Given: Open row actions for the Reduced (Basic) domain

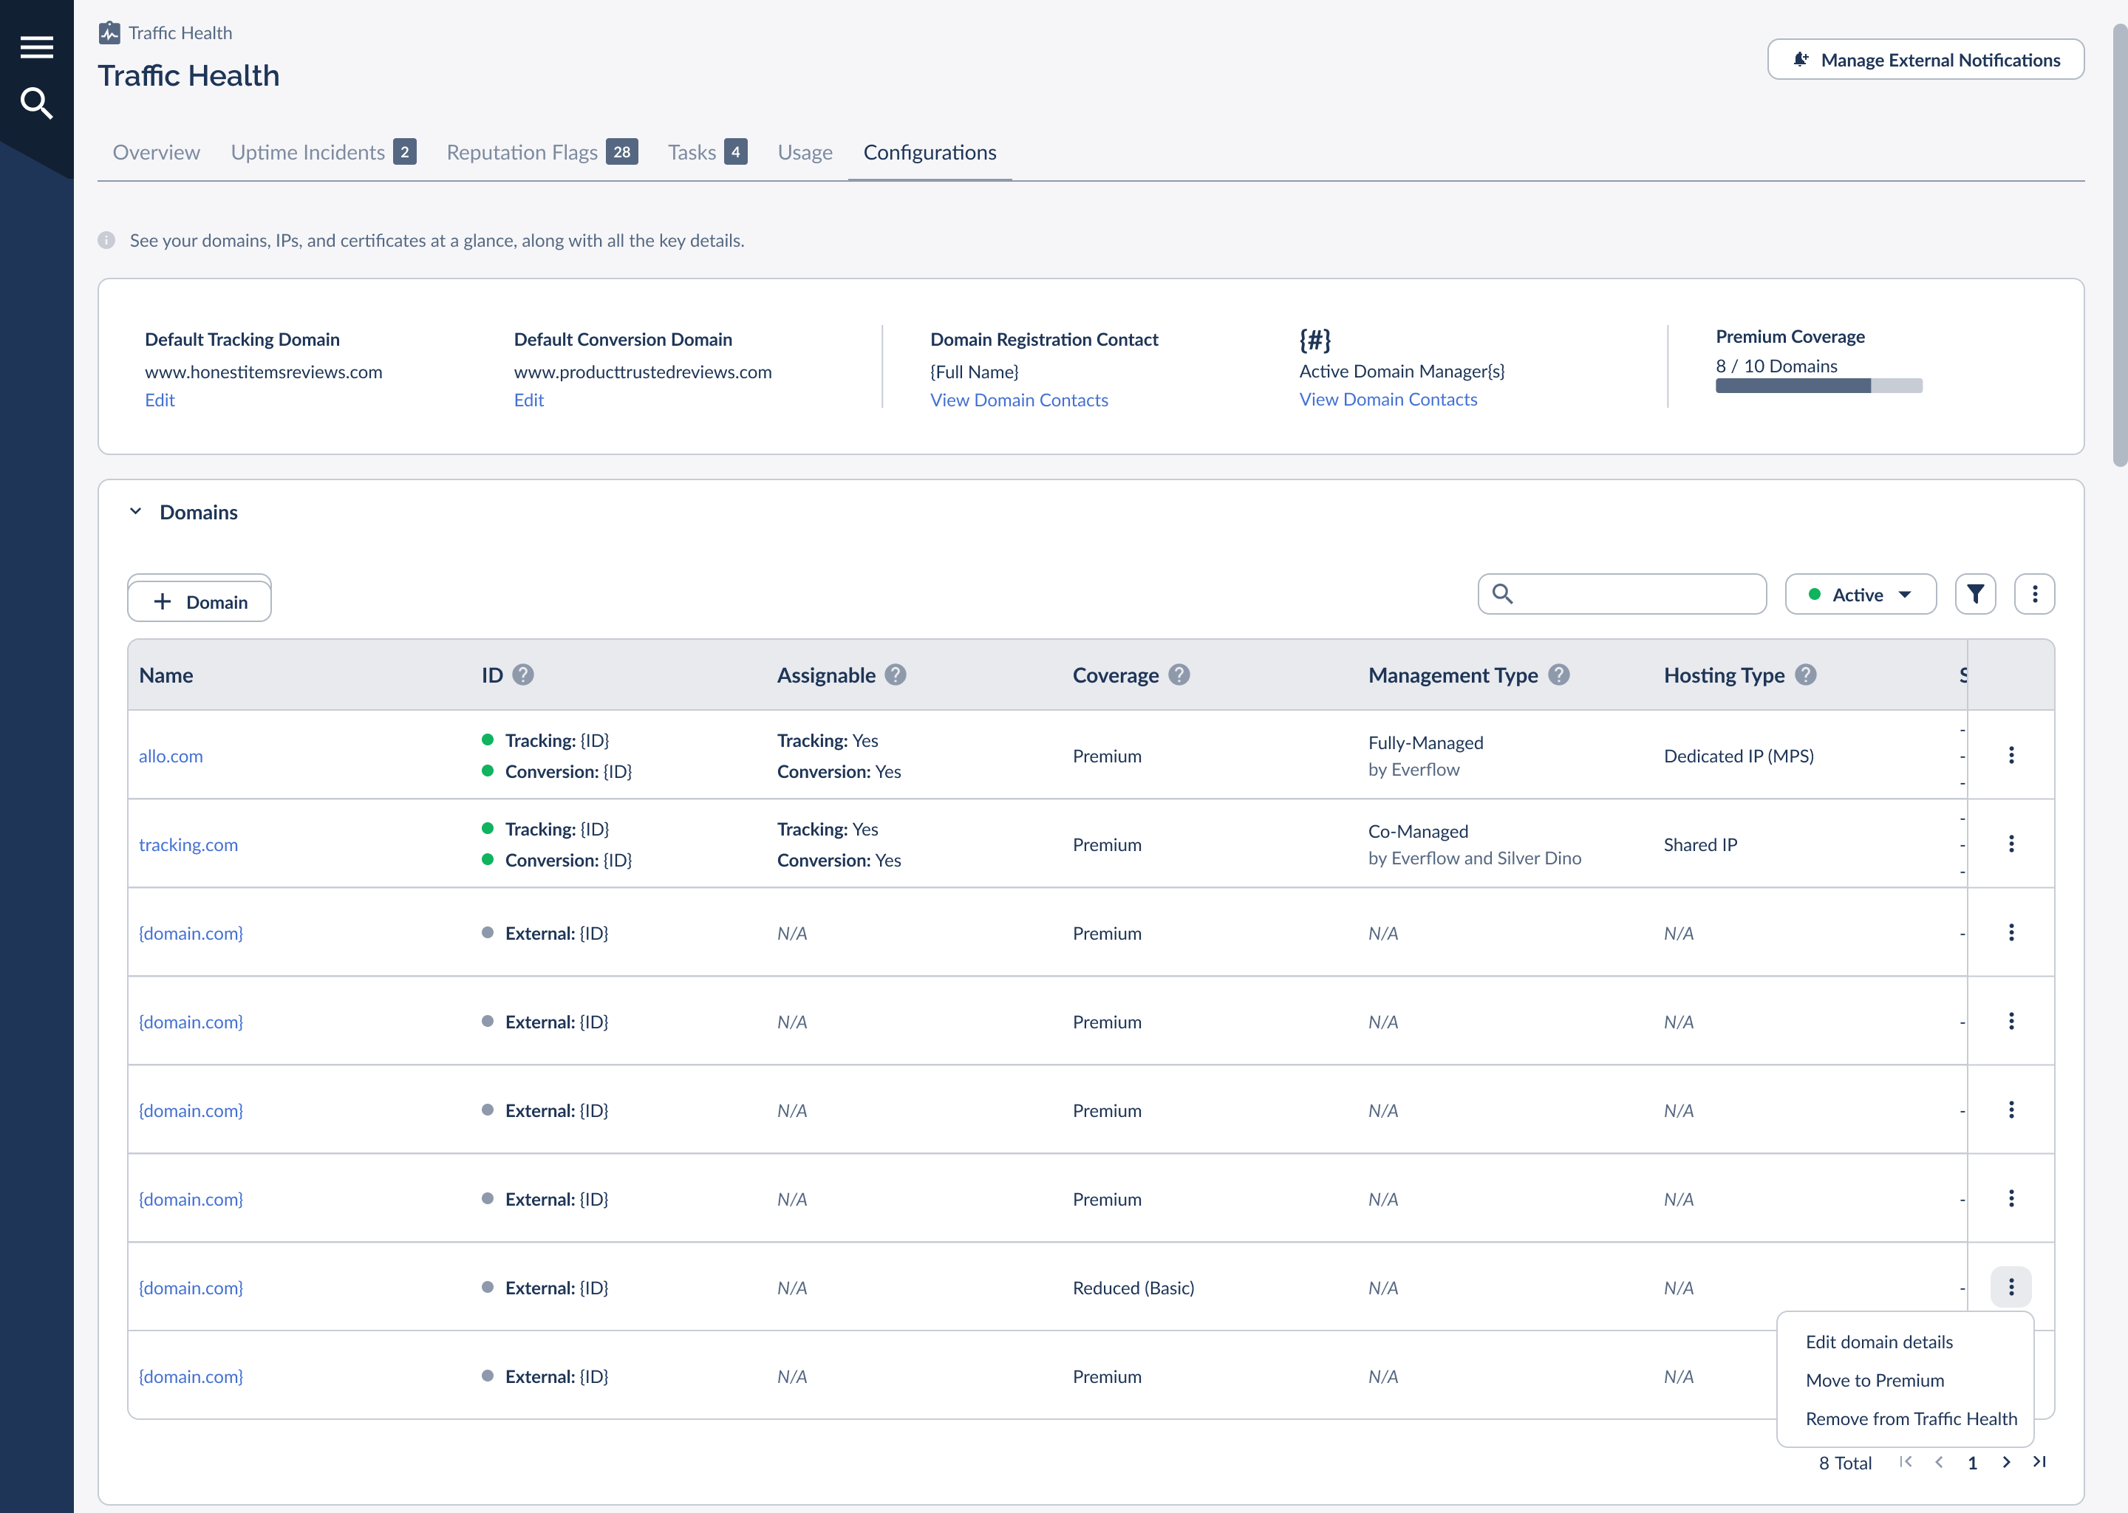Looking at the screenshot, I should point(2011,1287).
